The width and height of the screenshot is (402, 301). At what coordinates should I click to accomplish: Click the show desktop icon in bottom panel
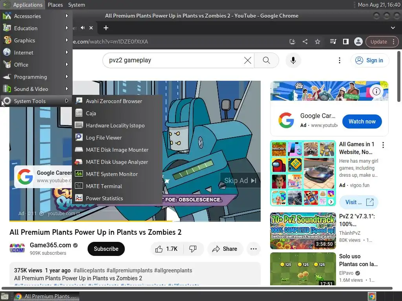pos(5,296)
